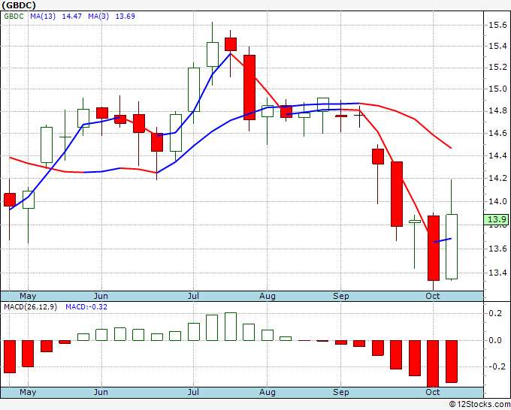The width and height of the screenshot is (511, 410).
Task: Click the tallest green MACD histogram bar
Action: tap(231, 327)
